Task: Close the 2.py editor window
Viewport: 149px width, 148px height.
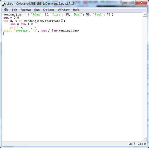Action: tap(141, 3)
